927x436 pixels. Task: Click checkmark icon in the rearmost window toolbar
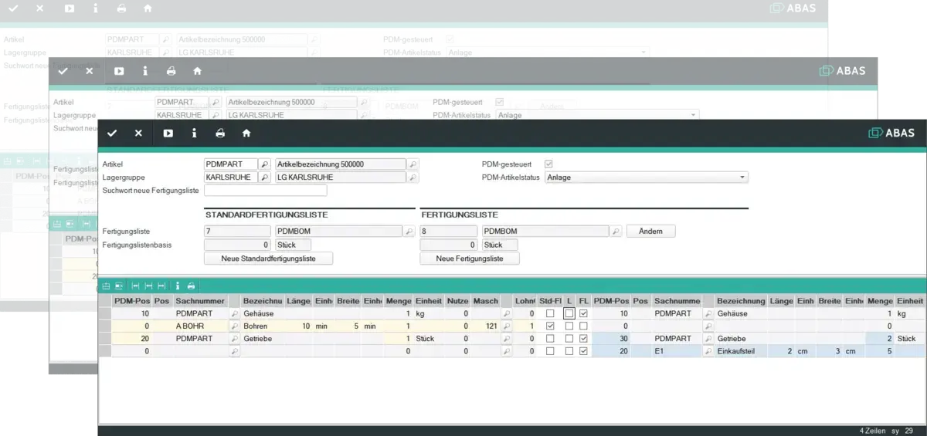tap(13, 8)
